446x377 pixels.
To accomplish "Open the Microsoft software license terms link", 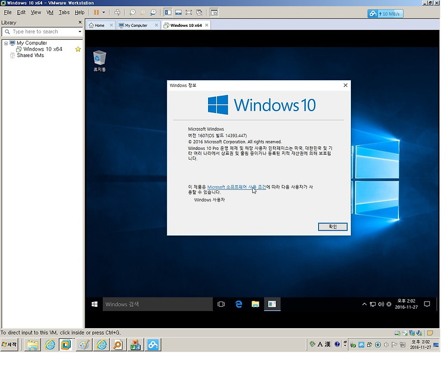I will 237,187.
